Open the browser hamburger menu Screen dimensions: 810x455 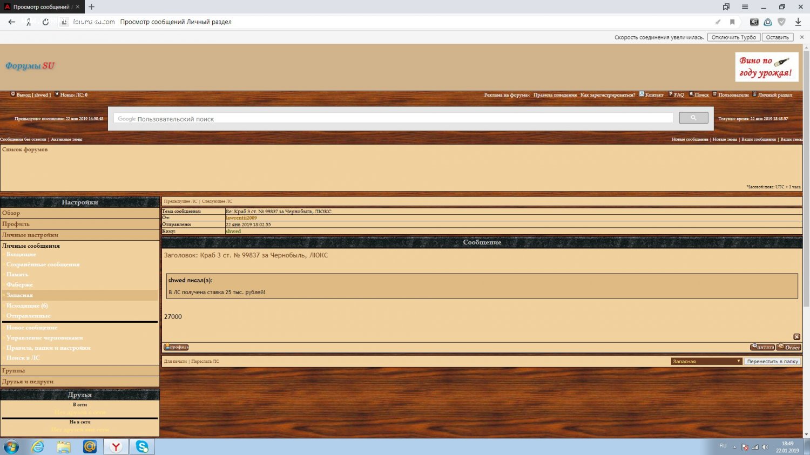745,7
